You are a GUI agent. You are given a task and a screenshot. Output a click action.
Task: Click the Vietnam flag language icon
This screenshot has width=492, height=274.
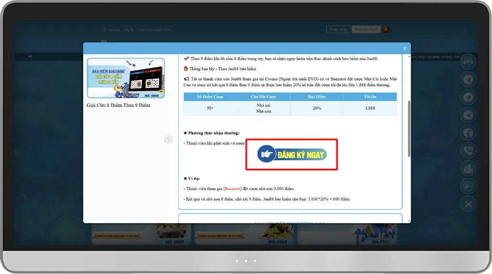point(386,29)
